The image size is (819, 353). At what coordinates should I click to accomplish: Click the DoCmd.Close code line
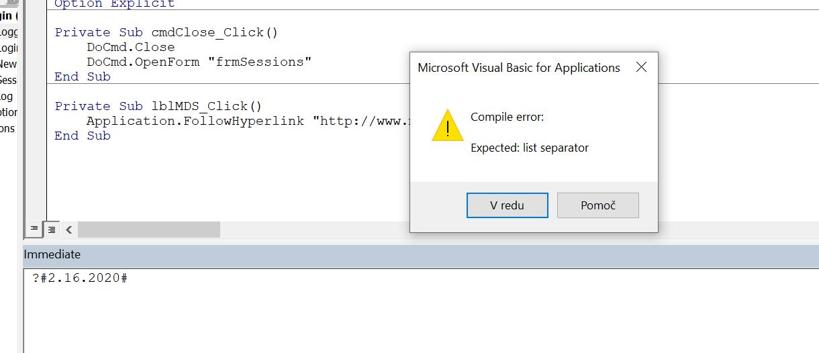tap(130, 47)
